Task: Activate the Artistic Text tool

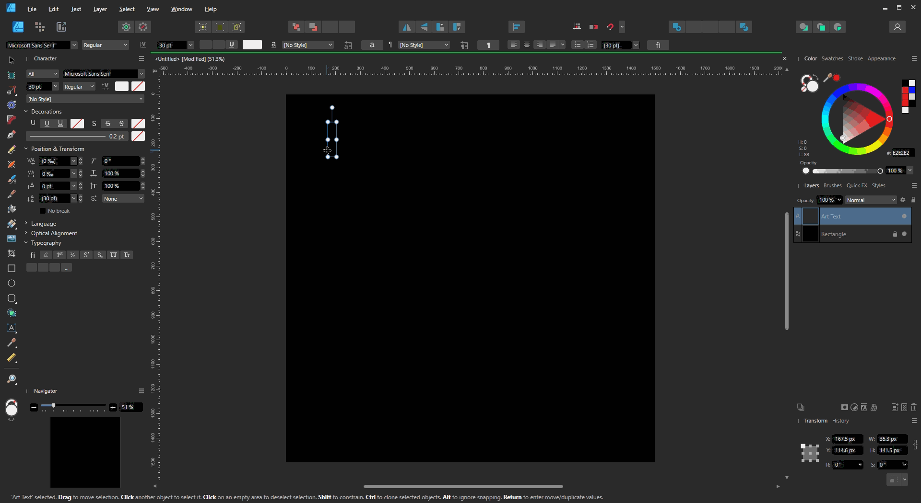Action: coord(12,328)
